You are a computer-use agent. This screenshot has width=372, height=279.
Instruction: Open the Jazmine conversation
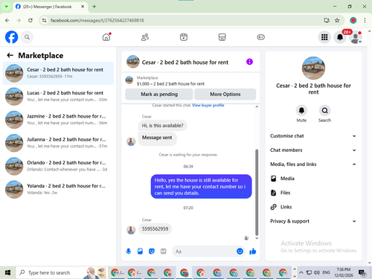[x=58, y=120]
